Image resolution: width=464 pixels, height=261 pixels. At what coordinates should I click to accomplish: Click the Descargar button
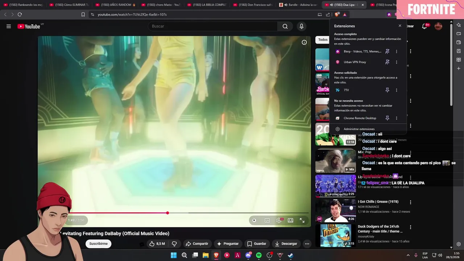[286, 244]
